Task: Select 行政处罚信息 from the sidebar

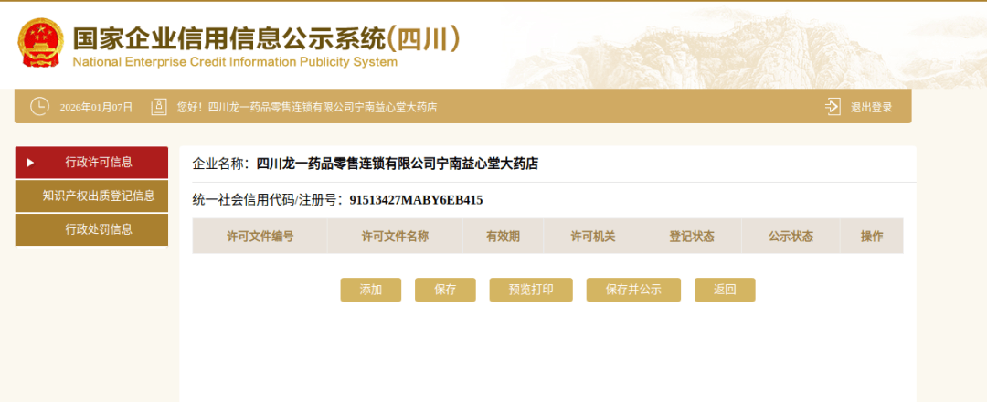Action: pyautogui.click(x=98, y=229)
